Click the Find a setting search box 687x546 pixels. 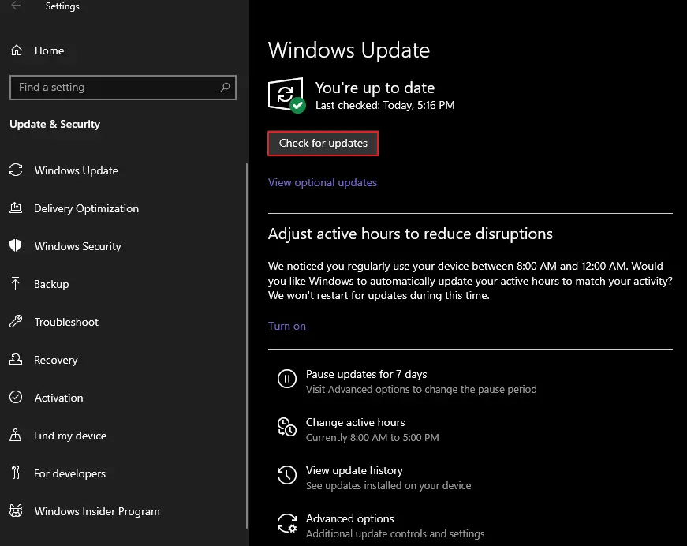coord(123,88)
